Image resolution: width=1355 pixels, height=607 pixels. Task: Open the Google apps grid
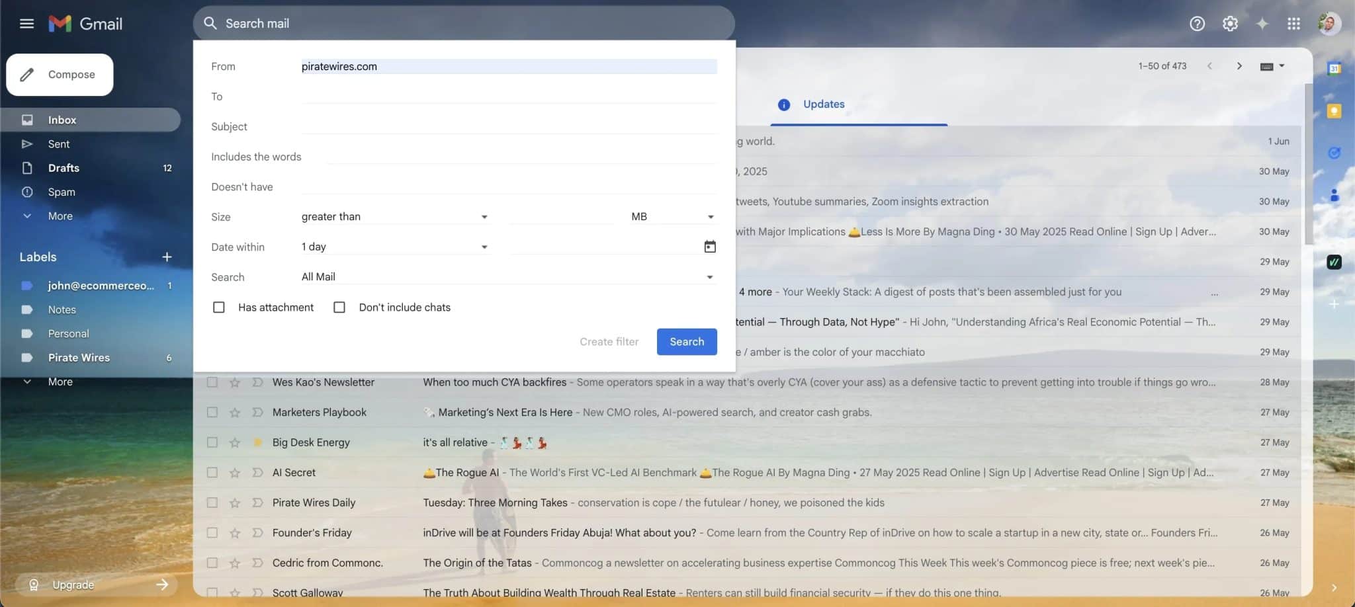tap(1293, 23)
